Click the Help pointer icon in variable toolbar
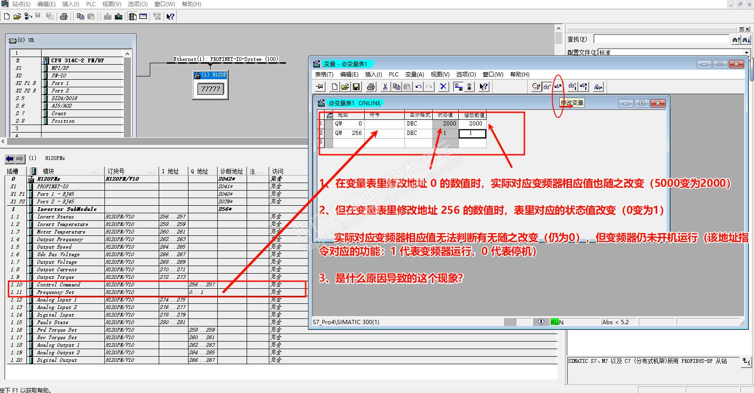This screenshot has width=754, height=393. pos(483,87)
